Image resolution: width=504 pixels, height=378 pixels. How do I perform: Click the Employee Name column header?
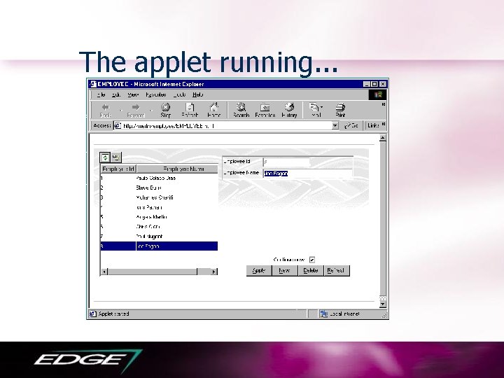coord(177,169)
